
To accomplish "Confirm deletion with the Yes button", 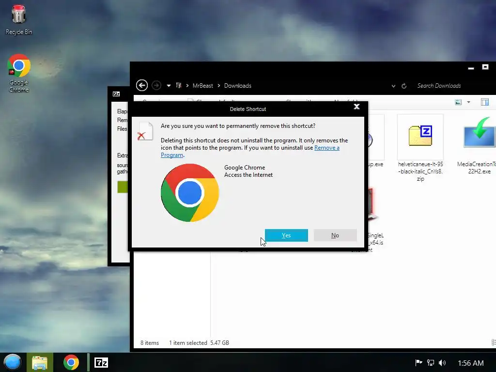I will pyautogui.click(x=286, y=235).
